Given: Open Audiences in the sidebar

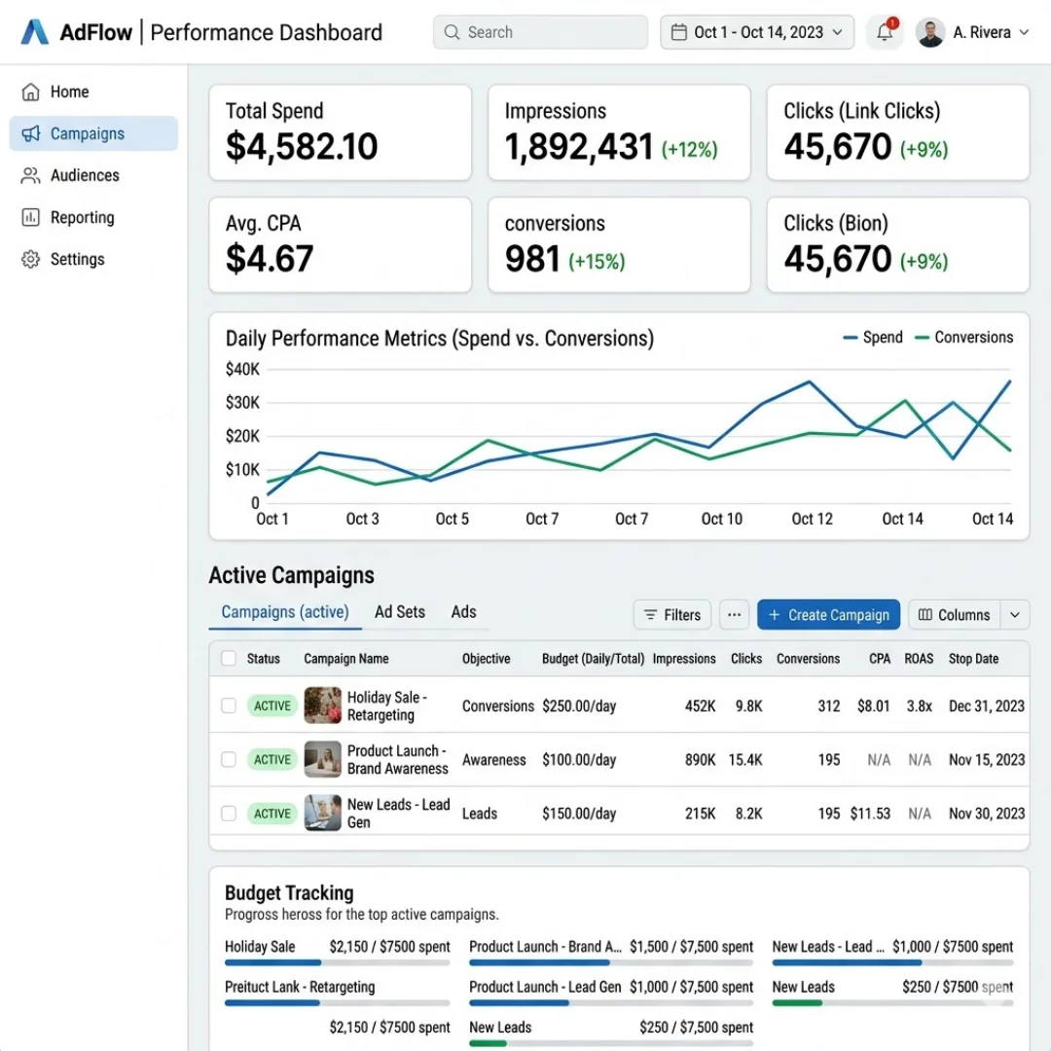Looking at the screenshot, I should coord(93,175).
